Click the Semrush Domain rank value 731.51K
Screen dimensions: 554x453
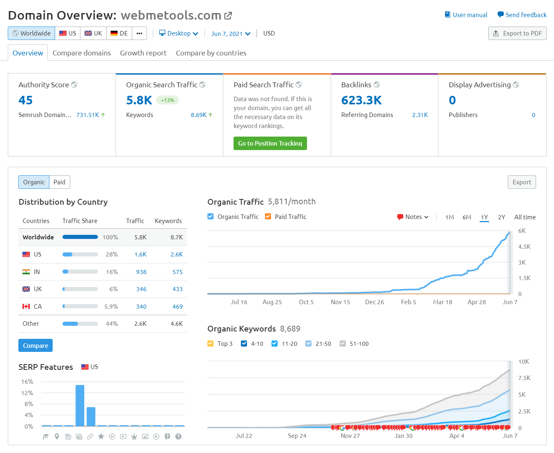88,115
